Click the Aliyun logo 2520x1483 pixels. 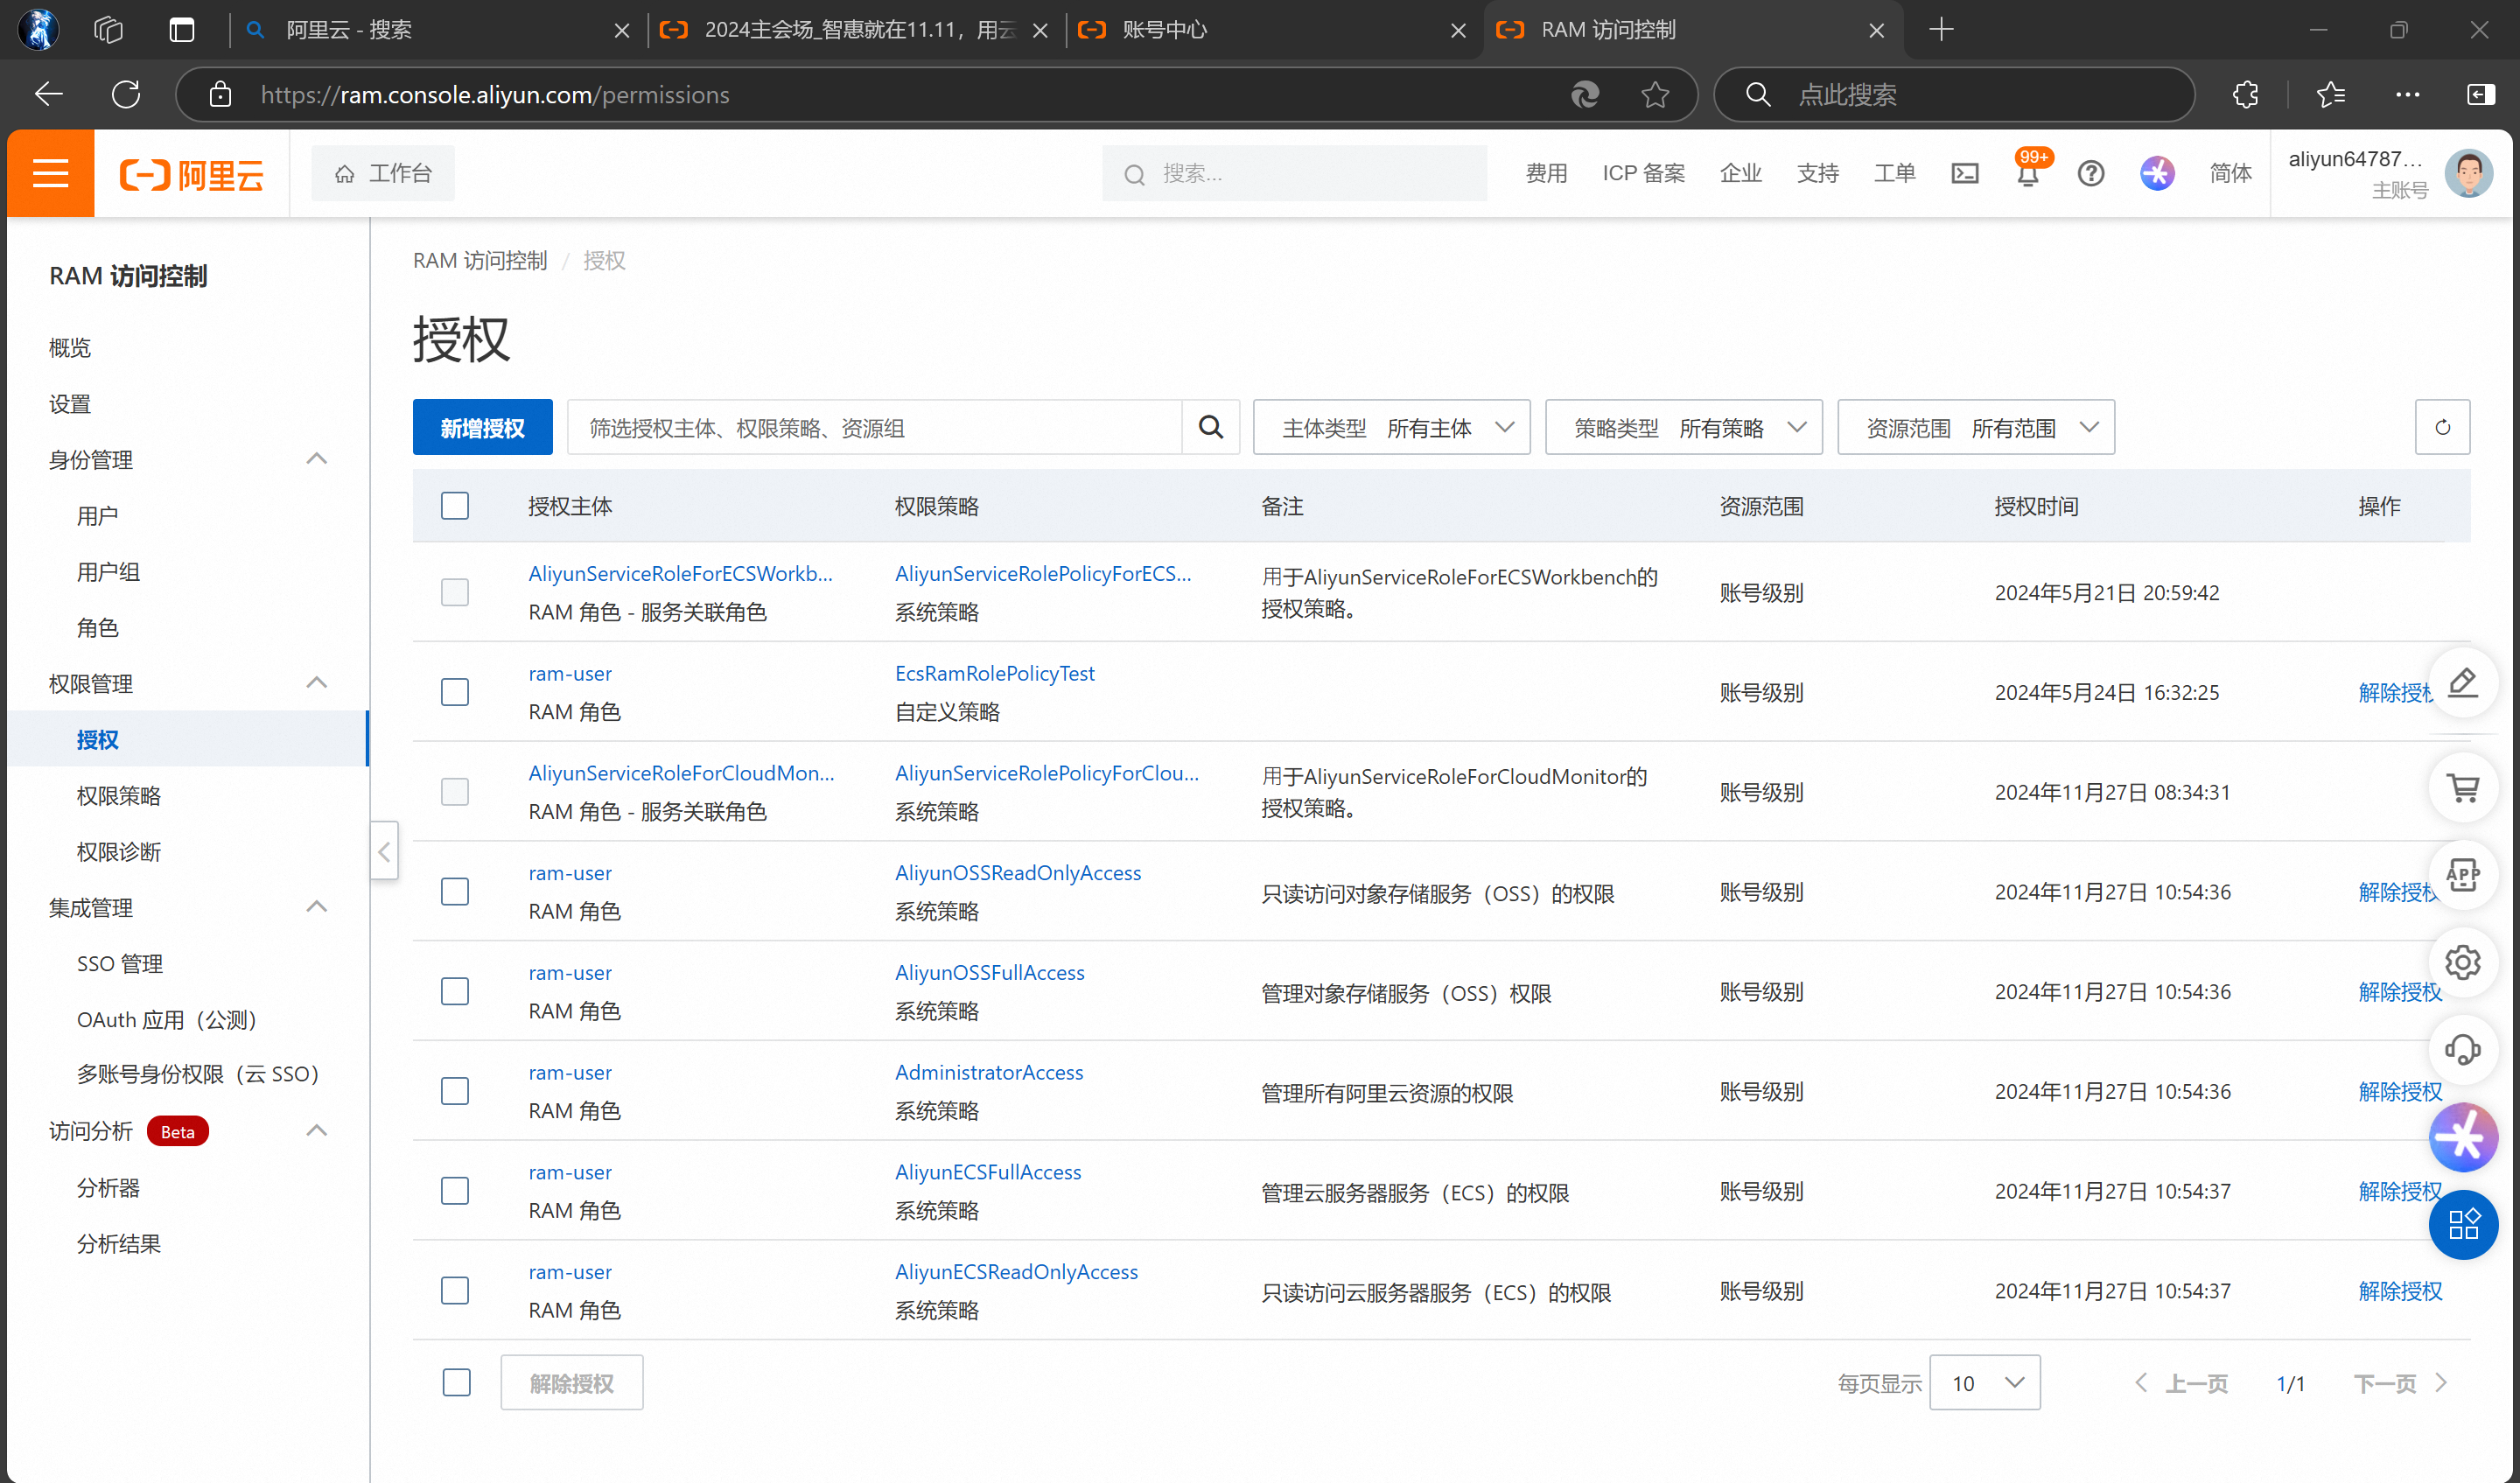tap(191, 174)
